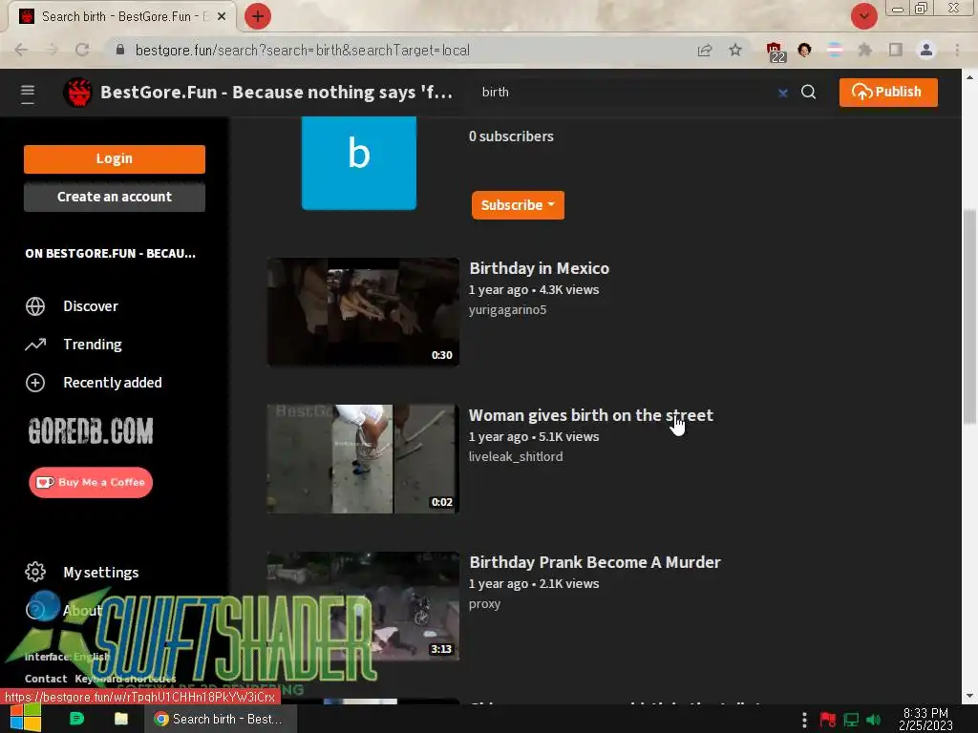Open the proxy uploader channel

pyautogui.click(x=484, y=604)
